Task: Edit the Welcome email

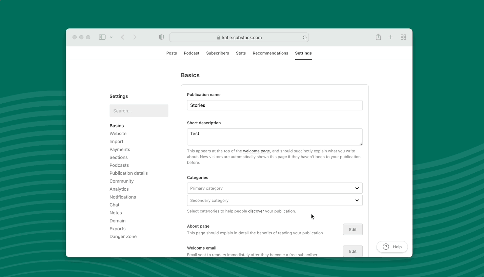Action: [352, 251]
